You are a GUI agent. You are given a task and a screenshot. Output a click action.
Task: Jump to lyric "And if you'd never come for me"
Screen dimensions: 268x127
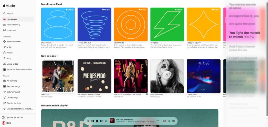[x=242, y=48]
